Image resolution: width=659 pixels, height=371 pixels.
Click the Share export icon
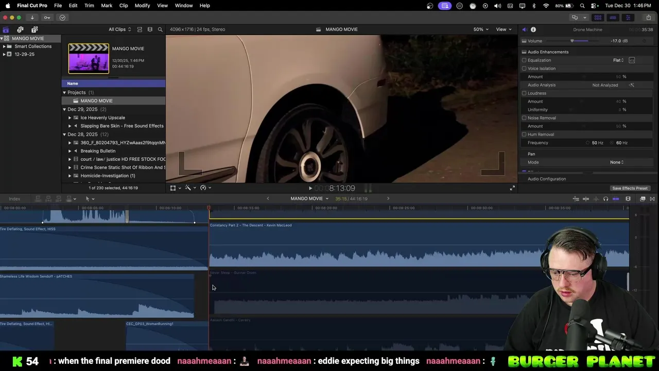[x=649, y=18]
